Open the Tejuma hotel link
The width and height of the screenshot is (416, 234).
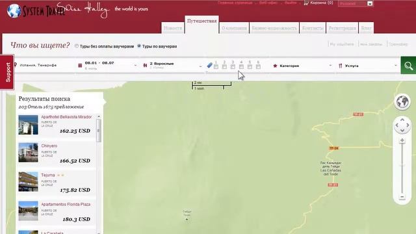[x=48, y=175]
